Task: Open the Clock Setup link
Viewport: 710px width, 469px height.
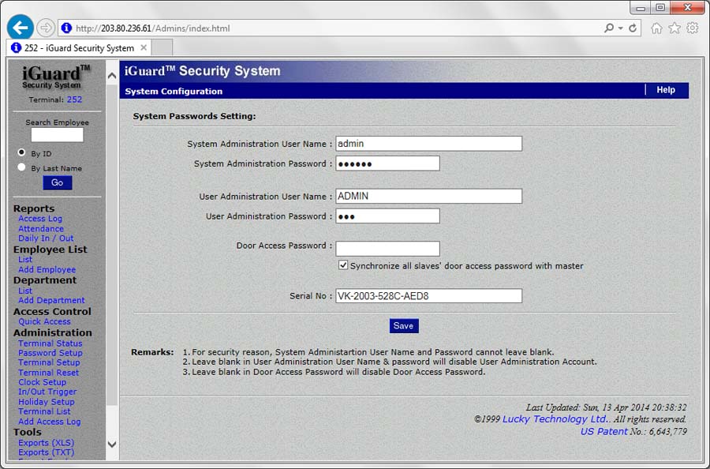Action: (42, 382)
